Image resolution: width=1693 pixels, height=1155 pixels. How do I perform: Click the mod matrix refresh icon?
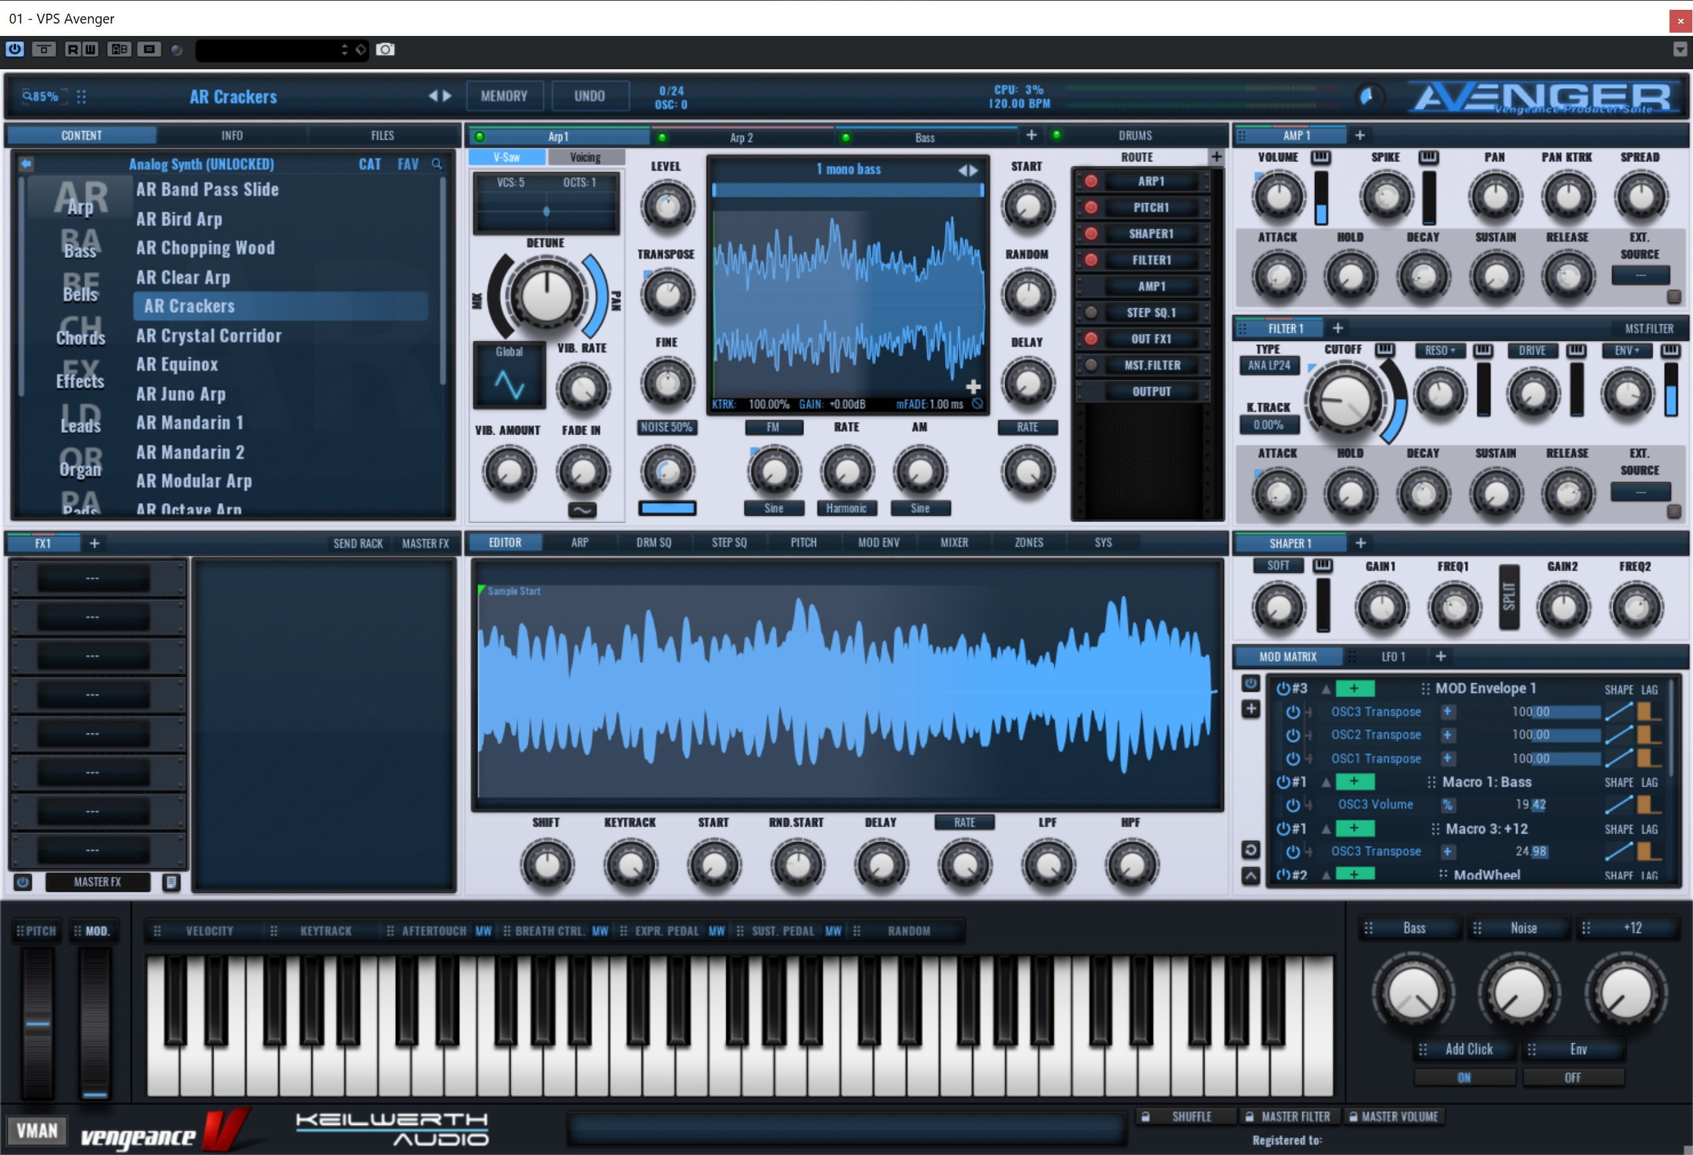tap(1250, 850)
